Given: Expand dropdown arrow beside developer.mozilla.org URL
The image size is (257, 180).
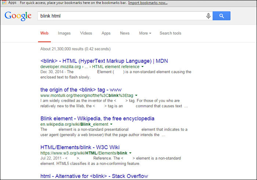Looking at the screenshot, I should 142,67.
